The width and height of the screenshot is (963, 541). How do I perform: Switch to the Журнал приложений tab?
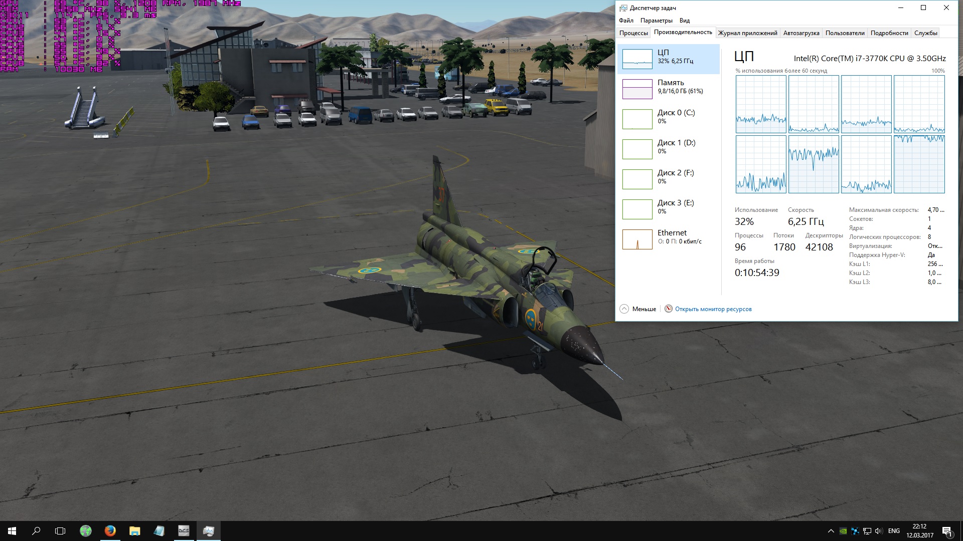point(747,33)
